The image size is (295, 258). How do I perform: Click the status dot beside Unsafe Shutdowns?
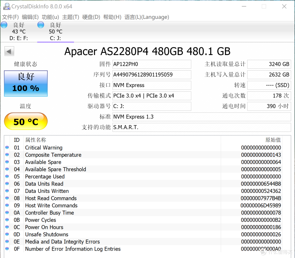(x=7, y=234)
